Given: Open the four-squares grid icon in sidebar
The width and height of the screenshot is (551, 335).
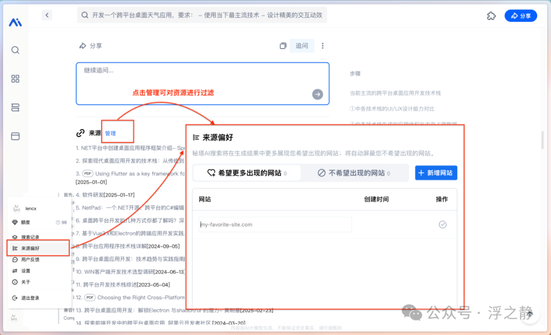Looking at the screenshot, I should click(15, 79).
